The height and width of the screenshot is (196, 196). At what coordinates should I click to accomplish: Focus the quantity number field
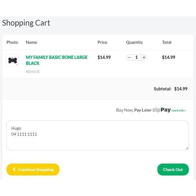click(x=137, y=57)
